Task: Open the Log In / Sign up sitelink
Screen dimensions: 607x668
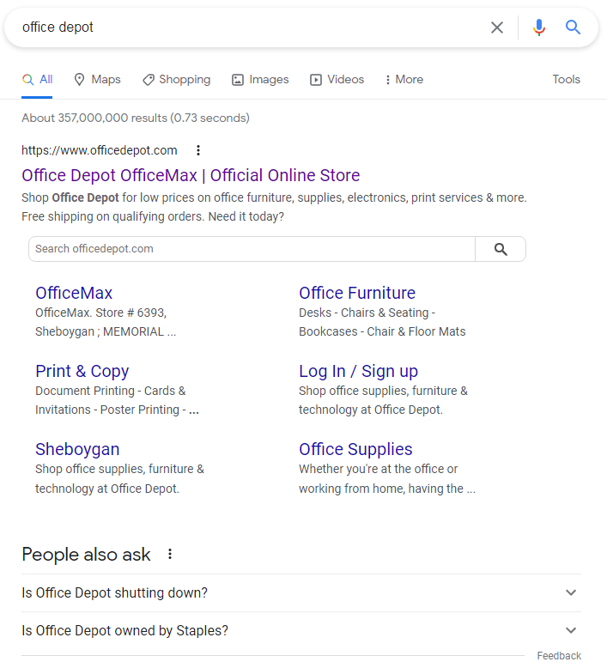Action: (x=358, y=371)
